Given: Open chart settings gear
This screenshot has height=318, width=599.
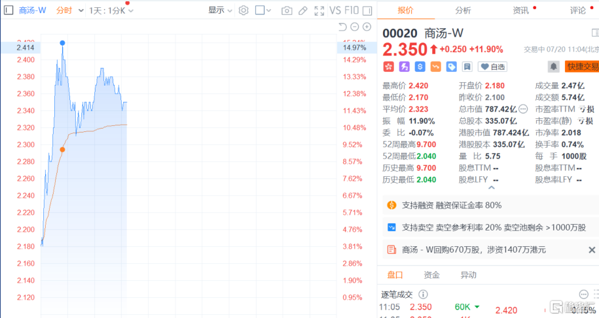Looking at the screenshot, I should pos(244,10).
